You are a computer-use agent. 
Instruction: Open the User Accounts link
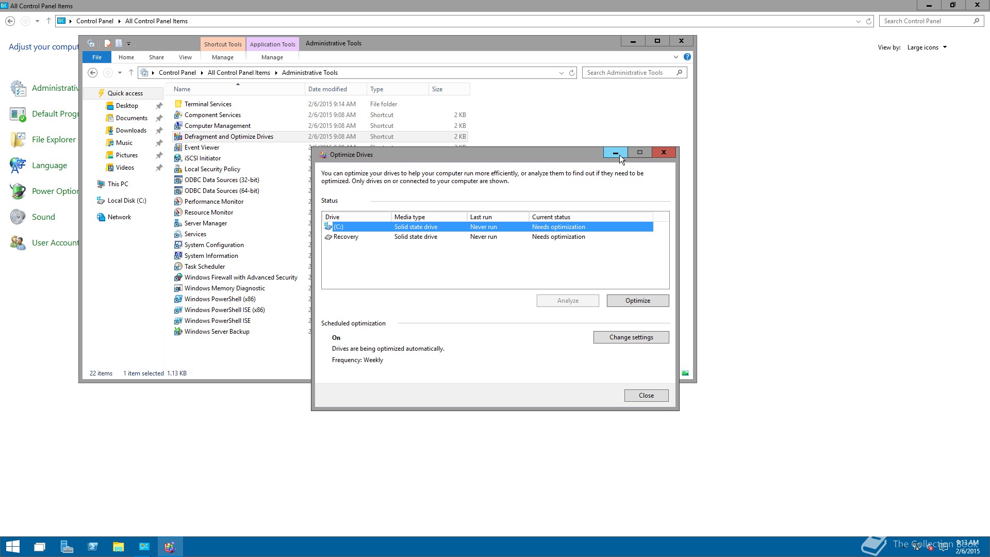click(55, 242)
